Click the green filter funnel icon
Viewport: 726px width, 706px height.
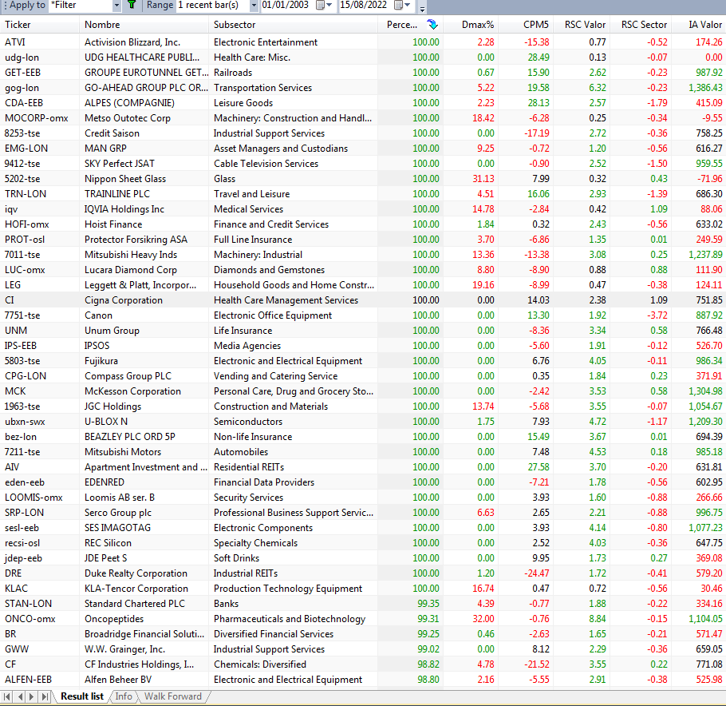click(x=132, y=5)
